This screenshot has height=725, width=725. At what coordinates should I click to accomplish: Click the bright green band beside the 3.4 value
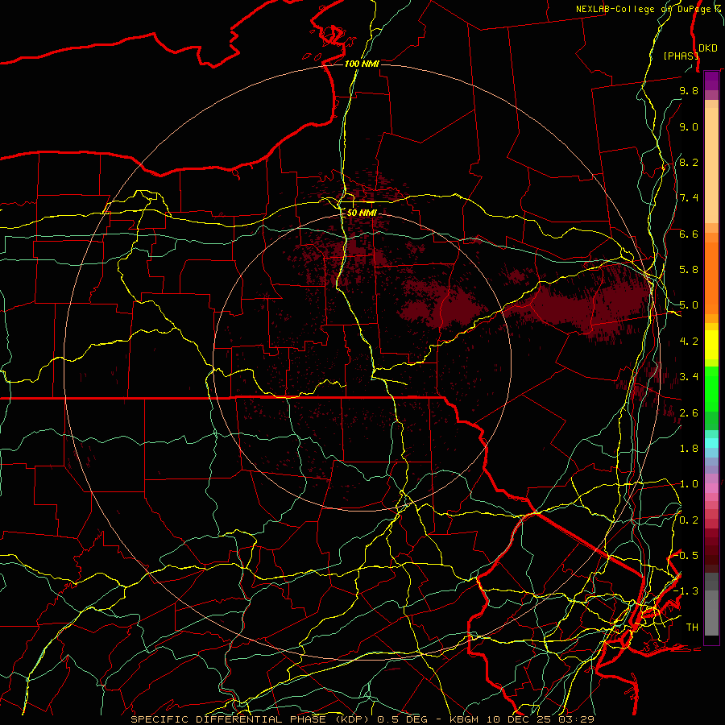click(x=711, y=388)
